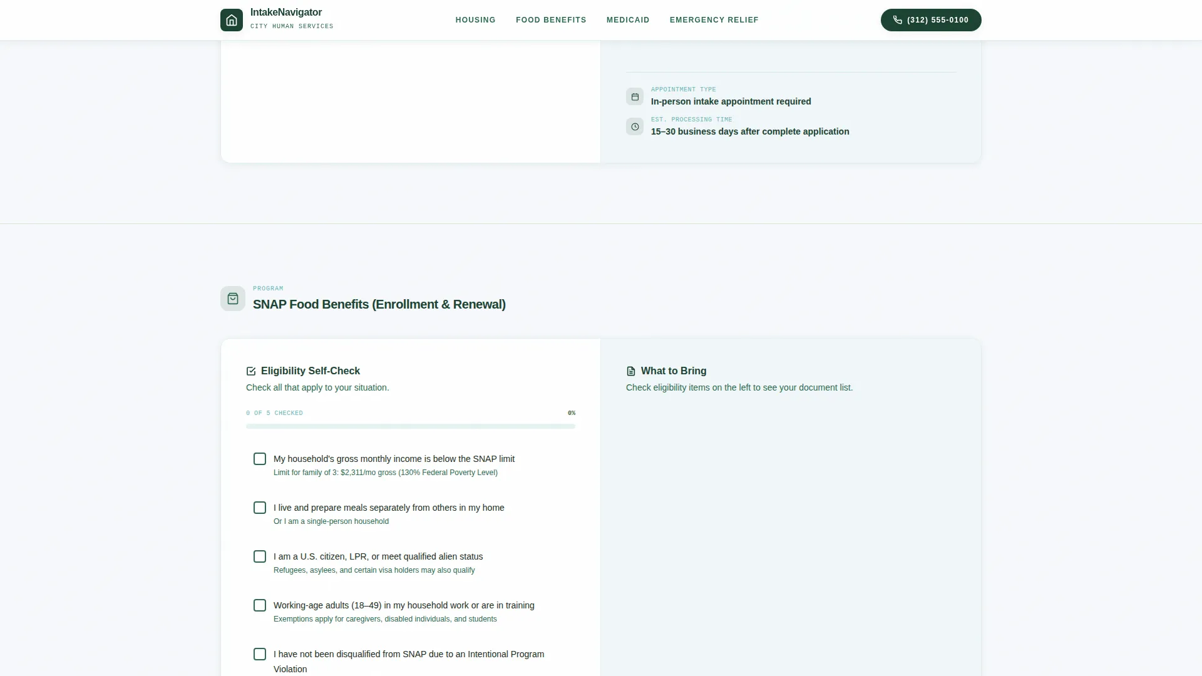The height and width of the screenshot is (676, 1202).
Task: Check not disqualified from SNAP box
Action: pos(260,654)
